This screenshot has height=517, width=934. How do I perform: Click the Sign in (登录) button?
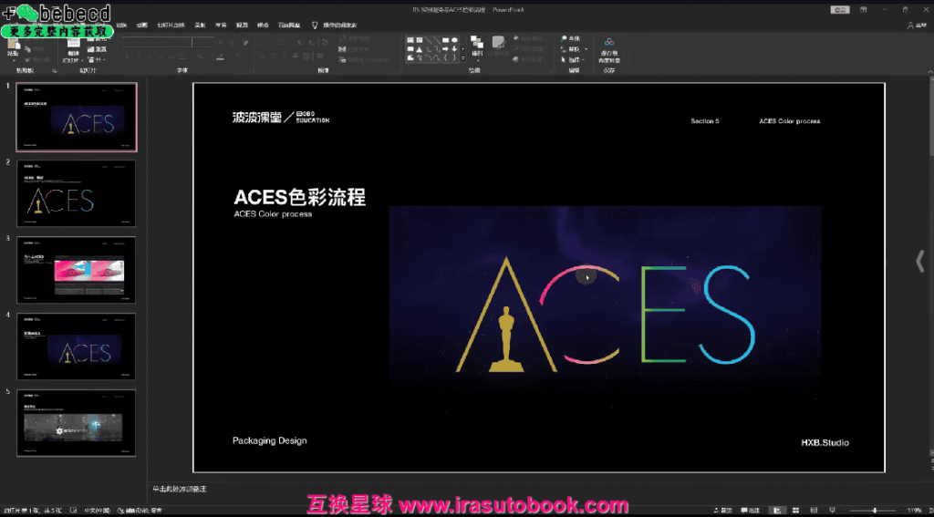click(x=840, y=9)
